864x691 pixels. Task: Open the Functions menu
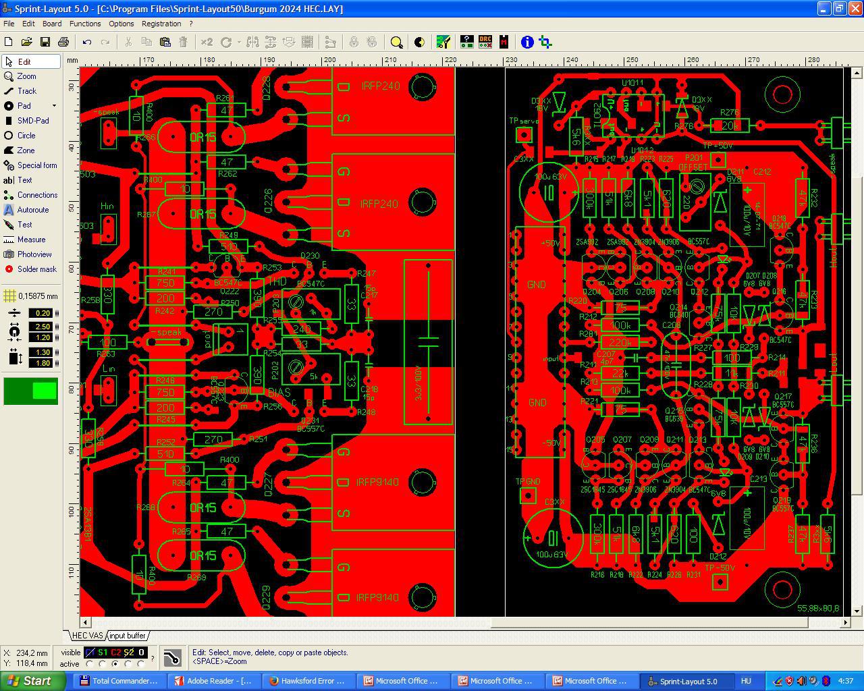(x=85, y=24)
